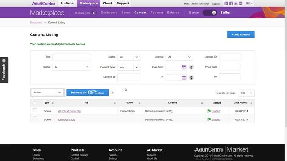Open the To date calendar picker

[x=184, y=77]
